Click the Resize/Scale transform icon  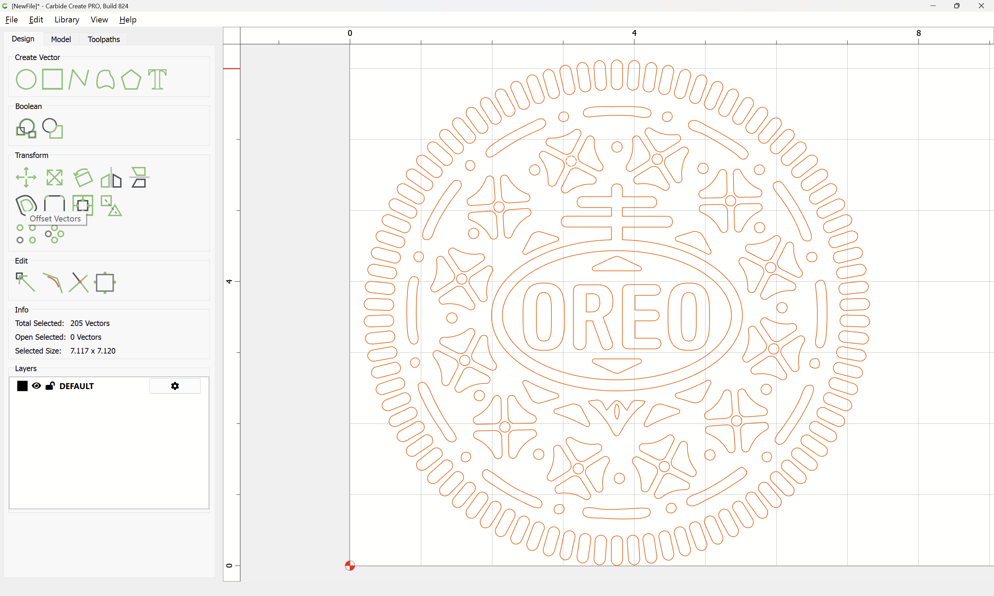[x=54, y=177]
